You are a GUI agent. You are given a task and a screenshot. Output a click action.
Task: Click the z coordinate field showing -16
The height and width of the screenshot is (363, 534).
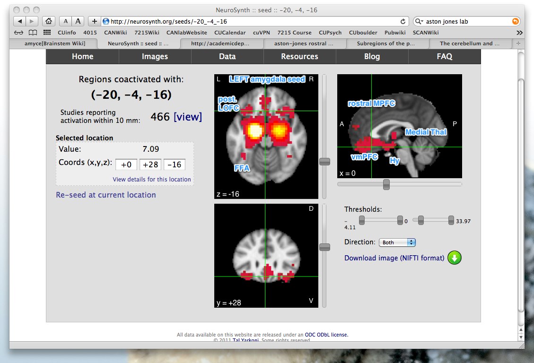pos(175,164)
